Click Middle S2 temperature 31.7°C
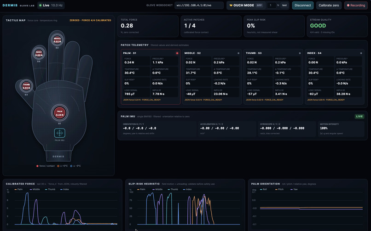 pos(191,73)
